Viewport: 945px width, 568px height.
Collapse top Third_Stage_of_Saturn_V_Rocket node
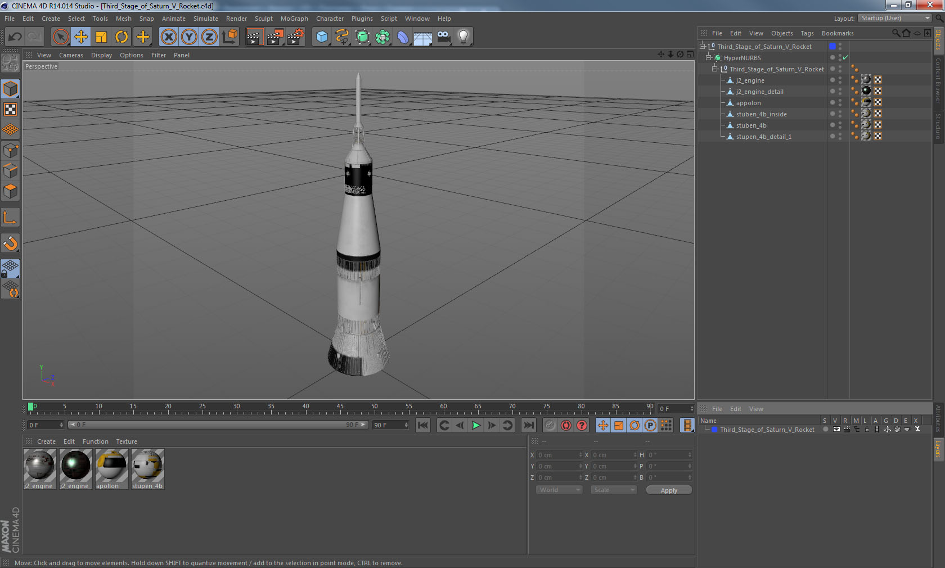tap(702, 46)
